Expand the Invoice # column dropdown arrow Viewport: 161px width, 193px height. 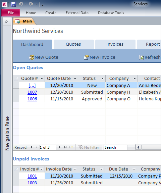tap(42, 170)
